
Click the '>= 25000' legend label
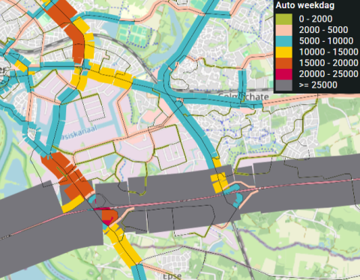(x=318, y=85)
